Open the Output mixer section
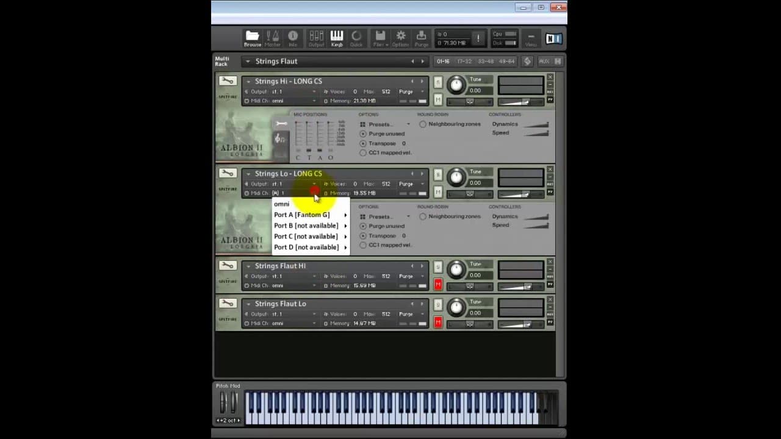The height and width of the screenshot is (439, 781). pyautogui.click(x=316, y=38)
